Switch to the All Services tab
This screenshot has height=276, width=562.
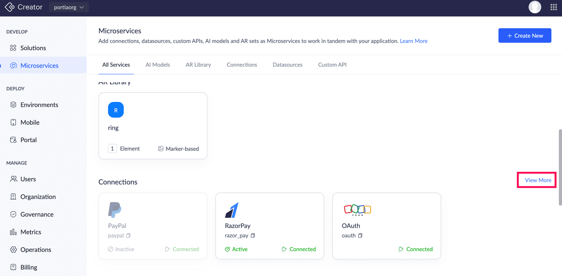pos(116,65)
